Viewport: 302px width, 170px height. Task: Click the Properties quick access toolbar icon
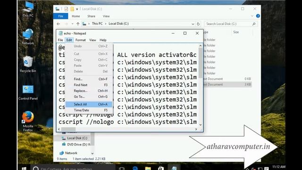coord(66,9)
